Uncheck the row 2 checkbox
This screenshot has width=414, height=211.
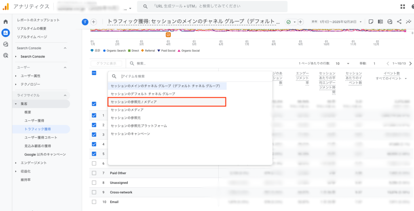tap(94, 125)
